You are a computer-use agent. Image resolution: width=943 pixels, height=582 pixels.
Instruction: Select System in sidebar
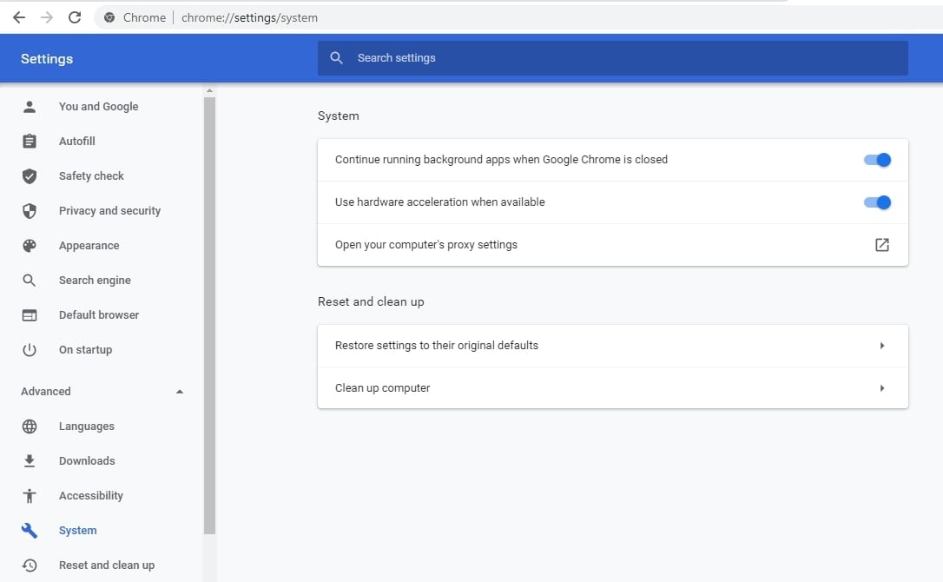(x=77, y=530)
